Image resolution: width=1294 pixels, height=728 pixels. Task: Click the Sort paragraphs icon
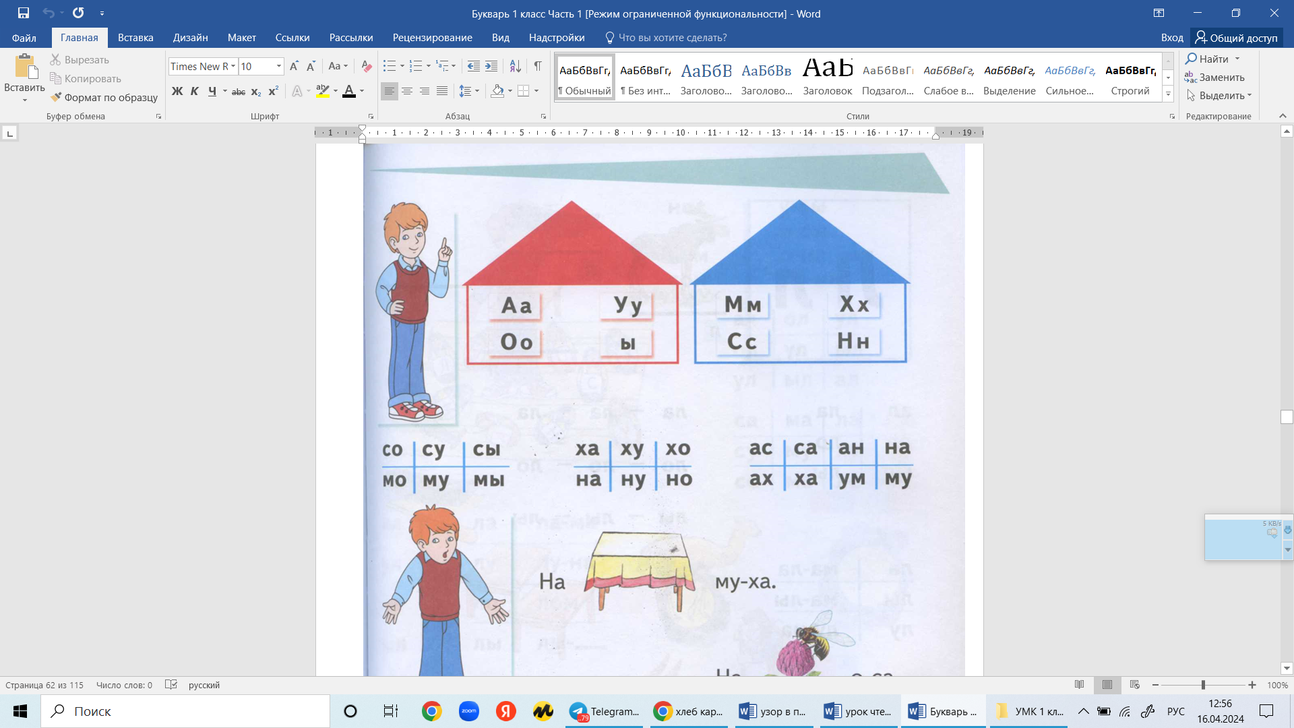tap(515, 66)
